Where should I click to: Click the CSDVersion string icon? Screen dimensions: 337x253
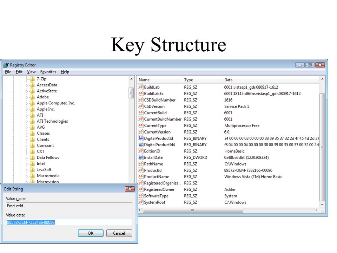tap(140, 106)
